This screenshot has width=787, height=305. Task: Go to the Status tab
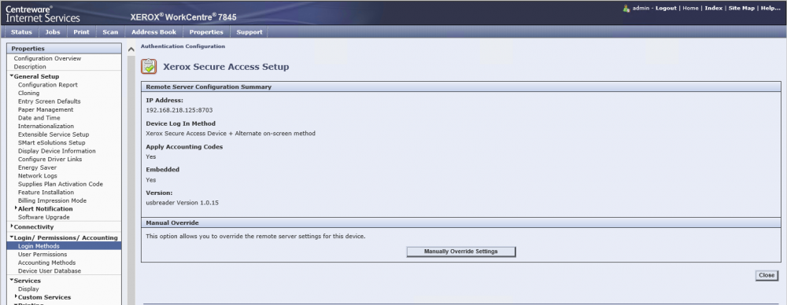click(21, 31)
